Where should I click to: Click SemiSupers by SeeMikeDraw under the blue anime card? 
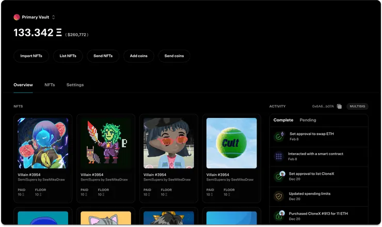pos(41,179)
